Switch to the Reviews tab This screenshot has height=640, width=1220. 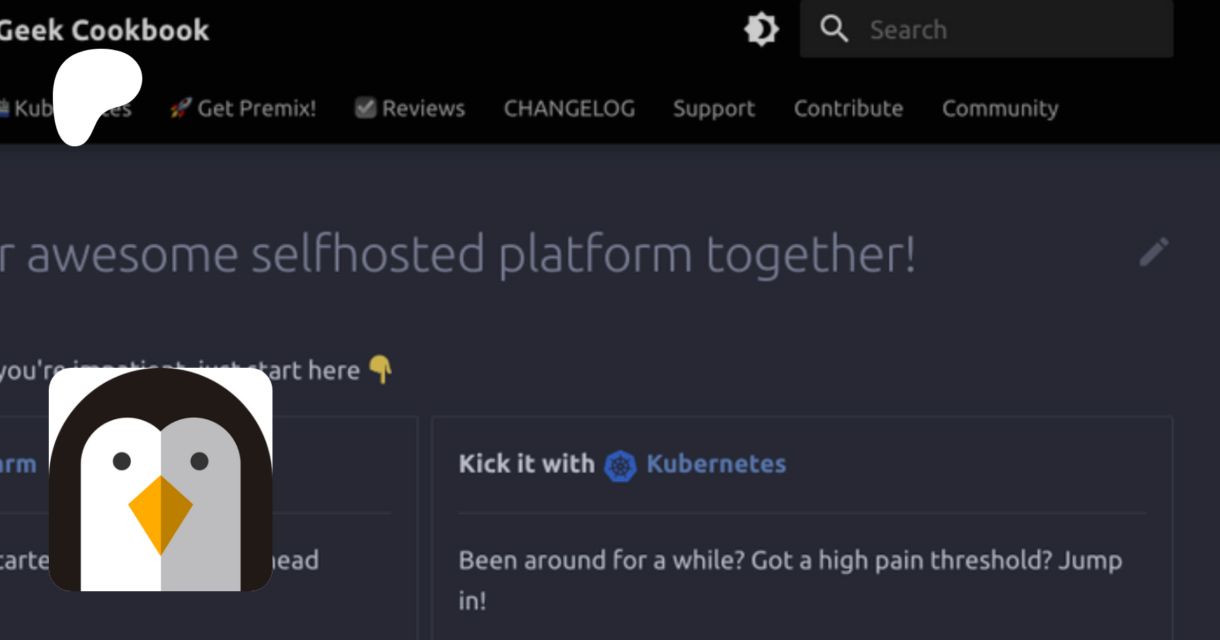423,108
